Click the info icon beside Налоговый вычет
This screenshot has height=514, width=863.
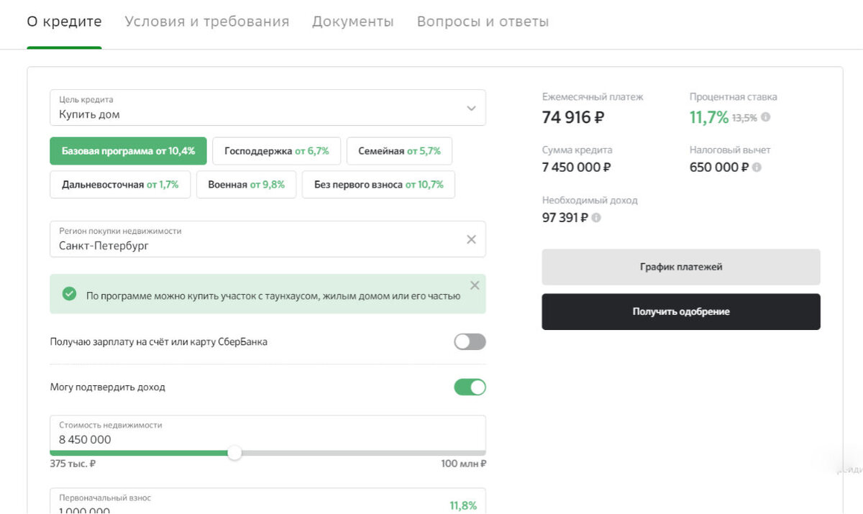pyautogui.click(x=755, y=167)
